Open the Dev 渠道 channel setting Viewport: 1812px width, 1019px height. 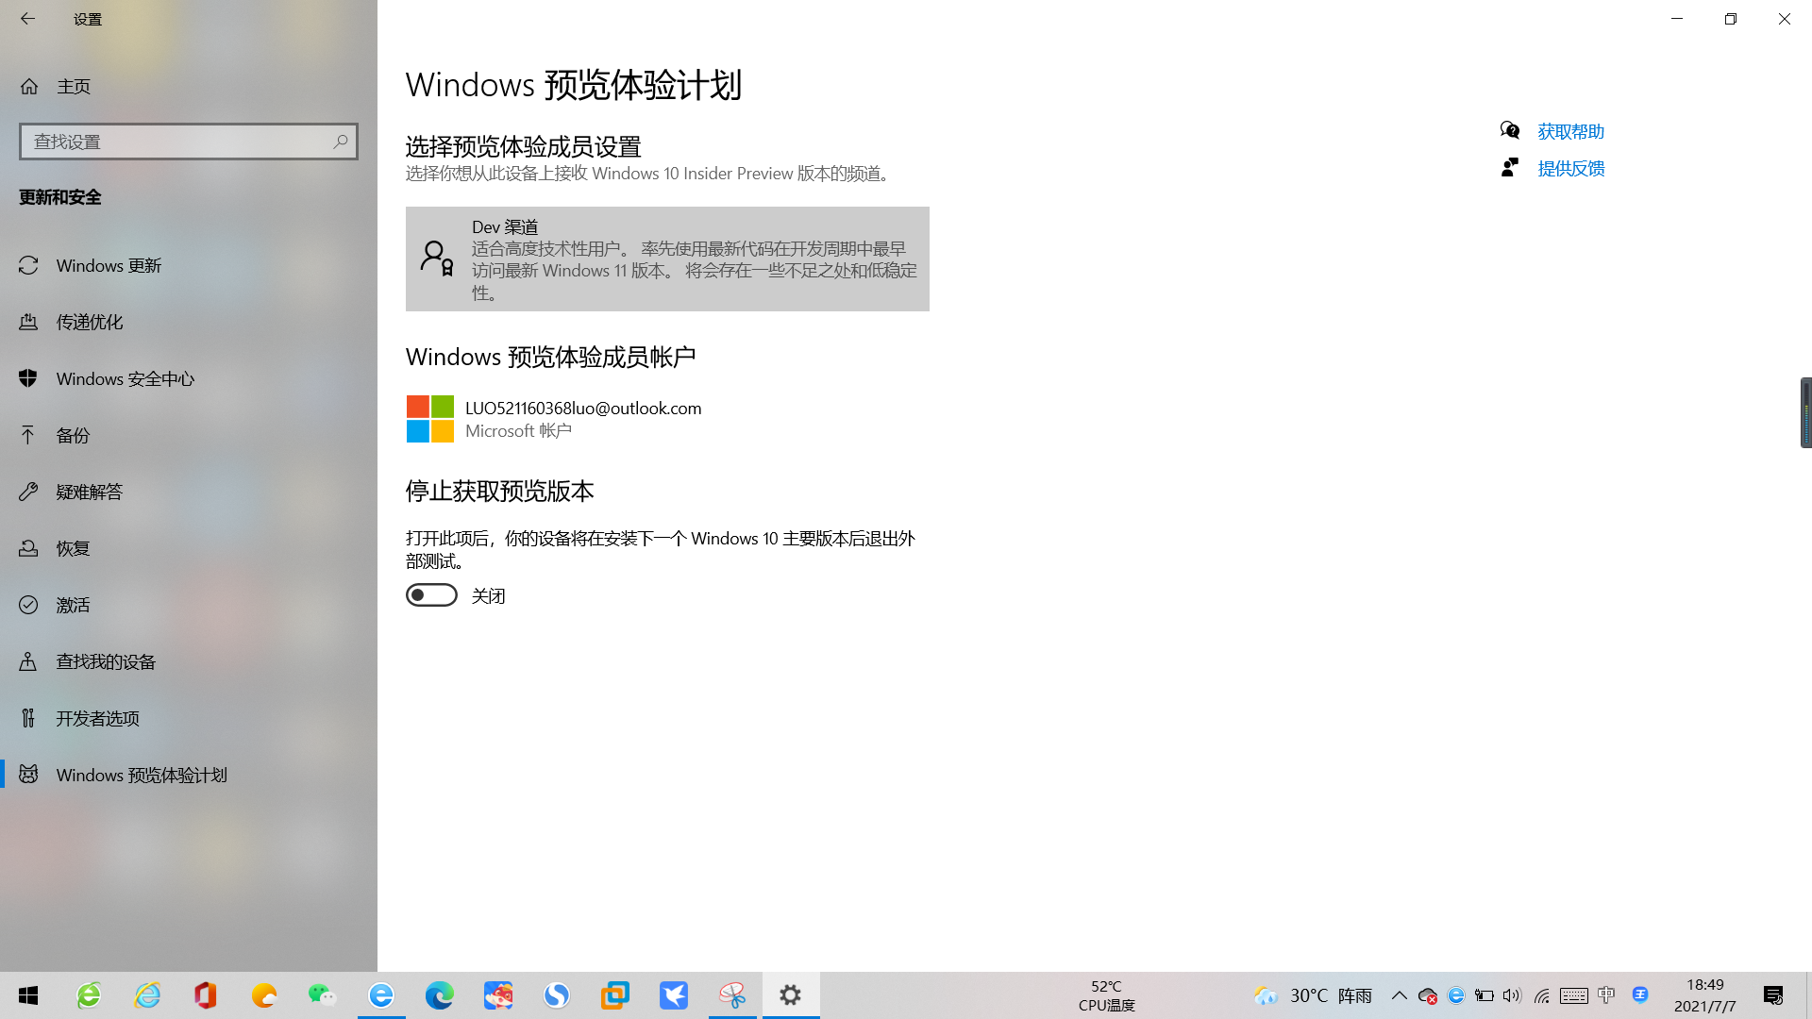coord(667,259)
